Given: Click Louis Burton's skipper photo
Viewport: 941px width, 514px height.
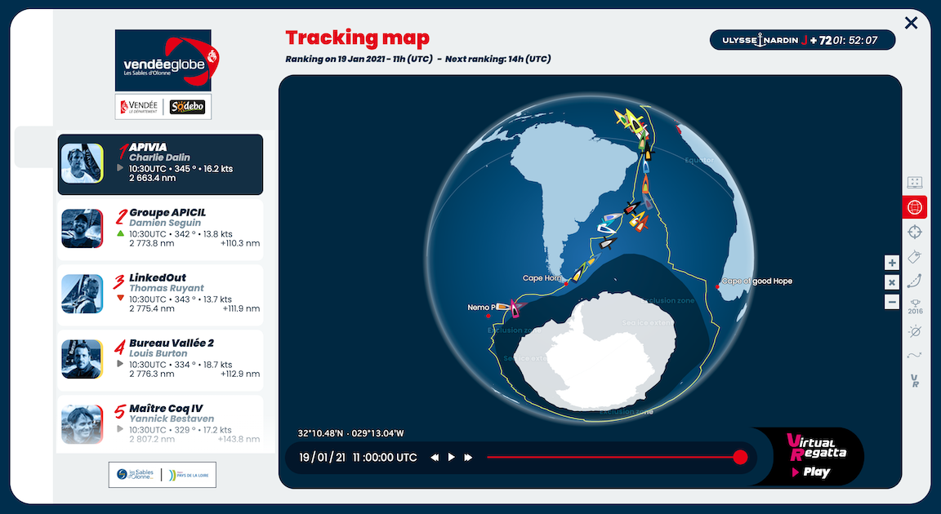Looking at the screenshot, I should [x=83, y=359].
